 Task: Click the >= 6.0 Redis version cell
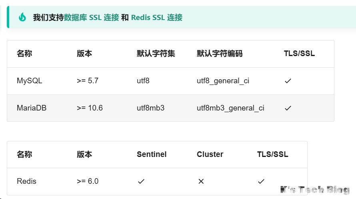pyautogui.click(x=88, y=181)
